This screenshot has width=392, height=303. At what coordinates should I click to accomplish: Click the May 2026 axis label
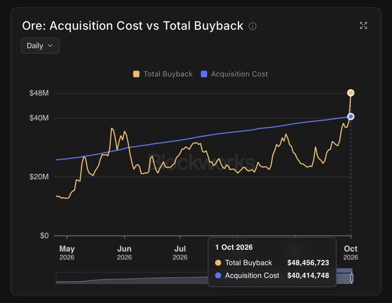coord(67,253)
